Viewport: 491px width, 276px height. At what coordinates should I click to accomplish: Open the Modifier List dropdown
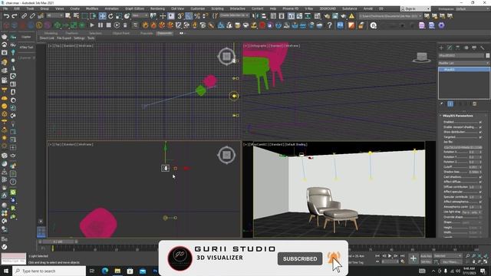click(x=463, y=63)
